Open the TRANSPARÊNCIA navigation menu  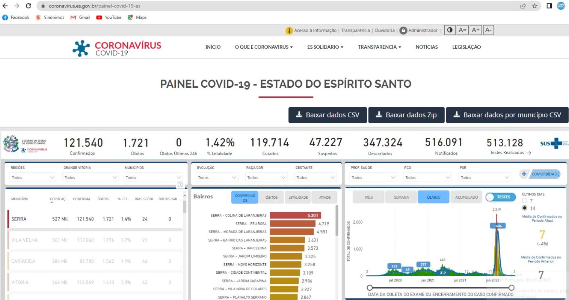tap(379, 47)
